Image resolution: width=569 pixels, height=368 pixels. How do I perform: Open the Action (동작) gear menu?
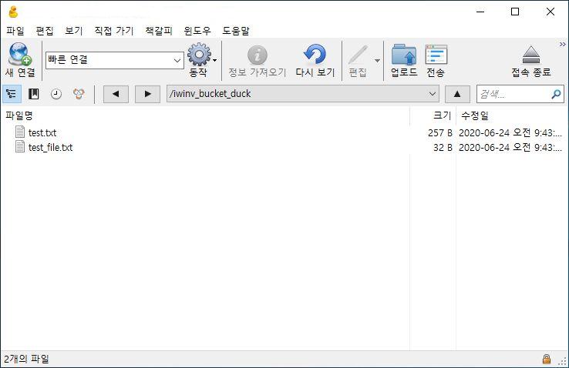(x=199, y=55)
